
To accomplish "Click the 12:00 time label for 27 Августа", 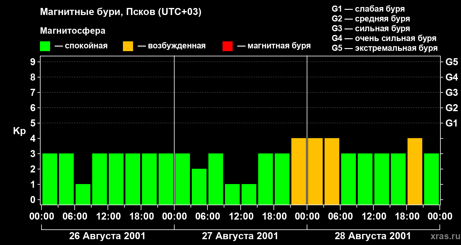I will point(241,216).
